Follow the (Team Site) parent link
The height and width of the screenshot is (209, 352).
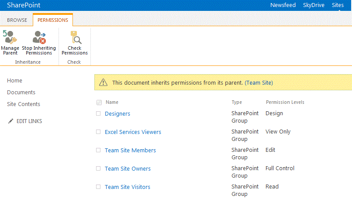pyautogui.click(x=259, y=82)
